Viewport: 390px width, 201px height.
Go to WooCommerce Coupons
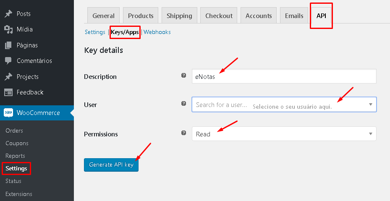point(17,143)
